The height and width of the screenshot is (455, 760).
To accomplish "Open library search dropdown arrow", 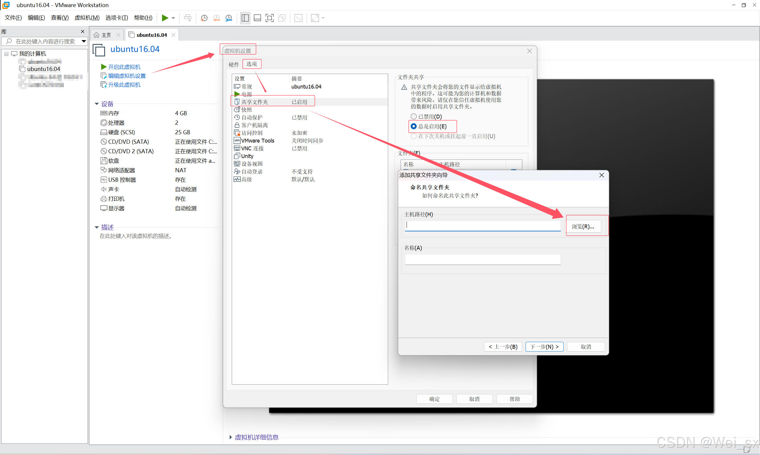I will (x=84, y=41).
